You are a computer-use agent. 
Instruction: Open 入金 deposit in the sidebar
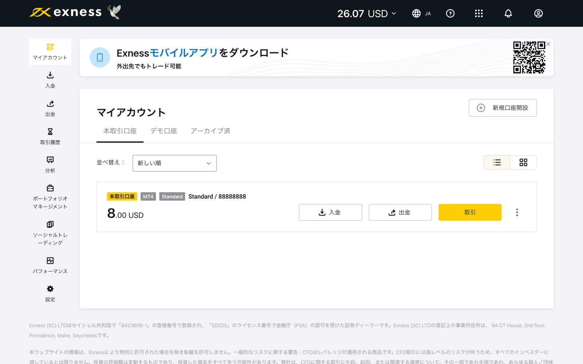point(50,80)
